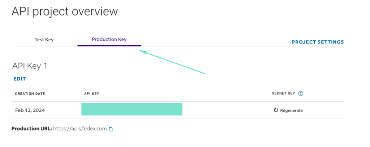
Task: Select the Production Key tab
Action: [x=109, y=40]
